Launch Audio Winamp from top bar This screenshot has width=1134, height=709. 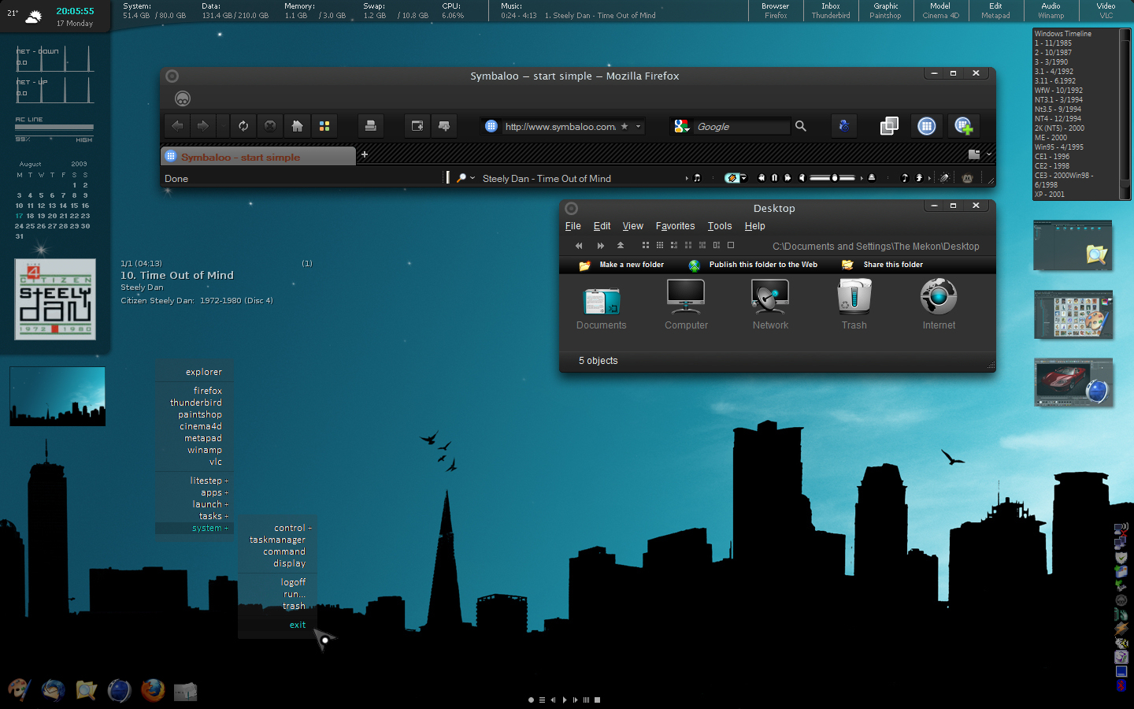[1051, 10]
